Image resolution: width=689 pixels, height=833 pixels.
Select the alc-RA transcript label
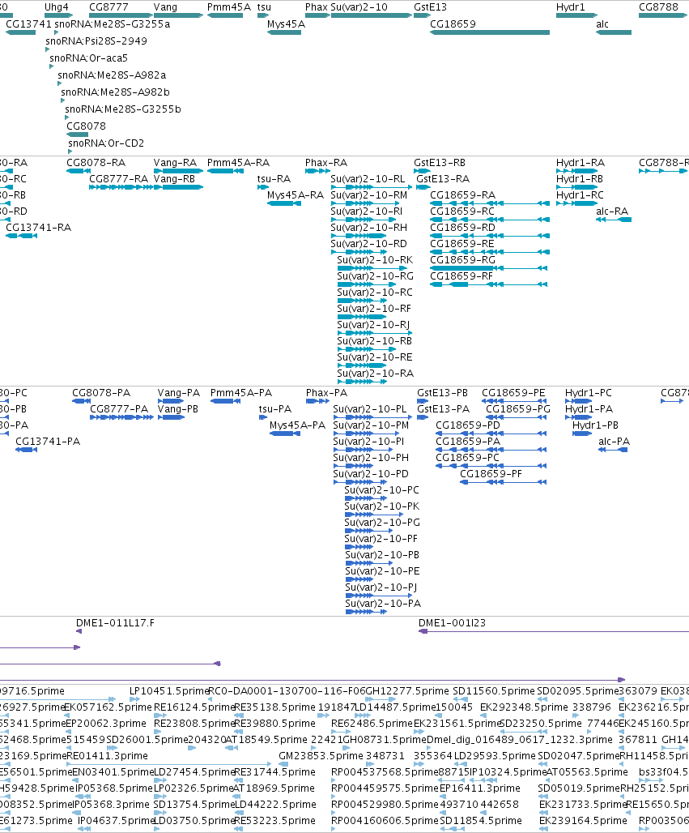[x=612, y=211]
